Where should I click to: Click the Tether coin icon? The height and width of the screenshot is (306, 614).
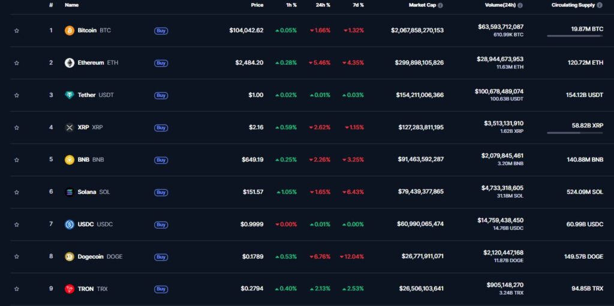(70, 95)
